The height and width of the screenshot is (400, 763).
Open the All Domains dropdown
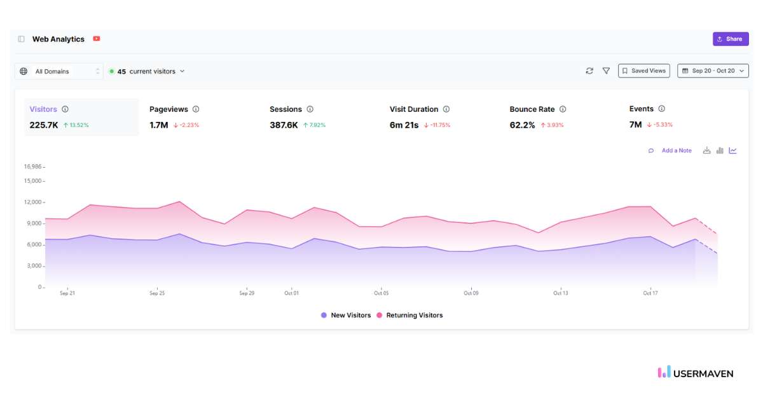(59, 71)
